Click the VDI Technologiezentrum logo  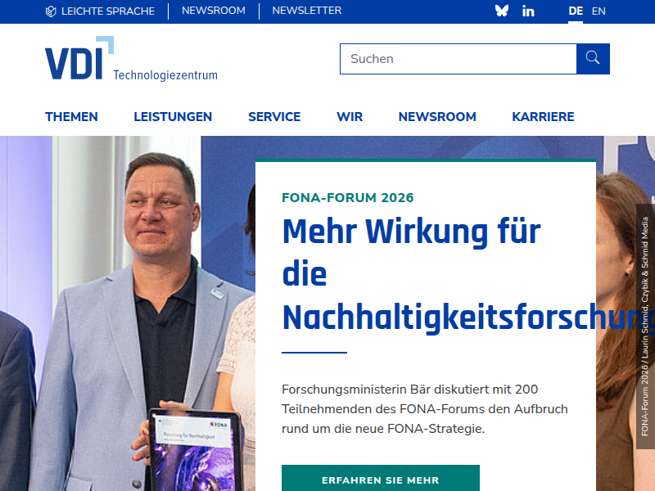point(131,58)
